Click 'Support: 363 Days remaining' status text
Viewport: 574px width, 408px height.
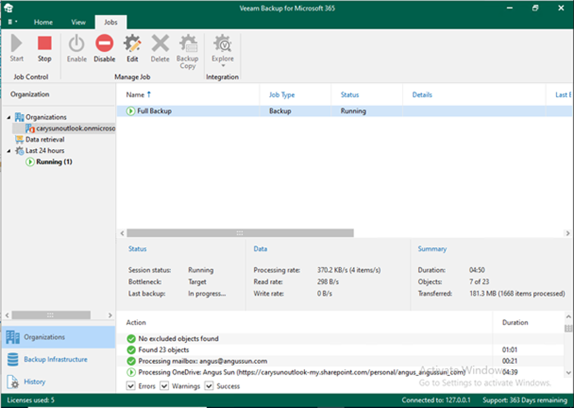525,400
